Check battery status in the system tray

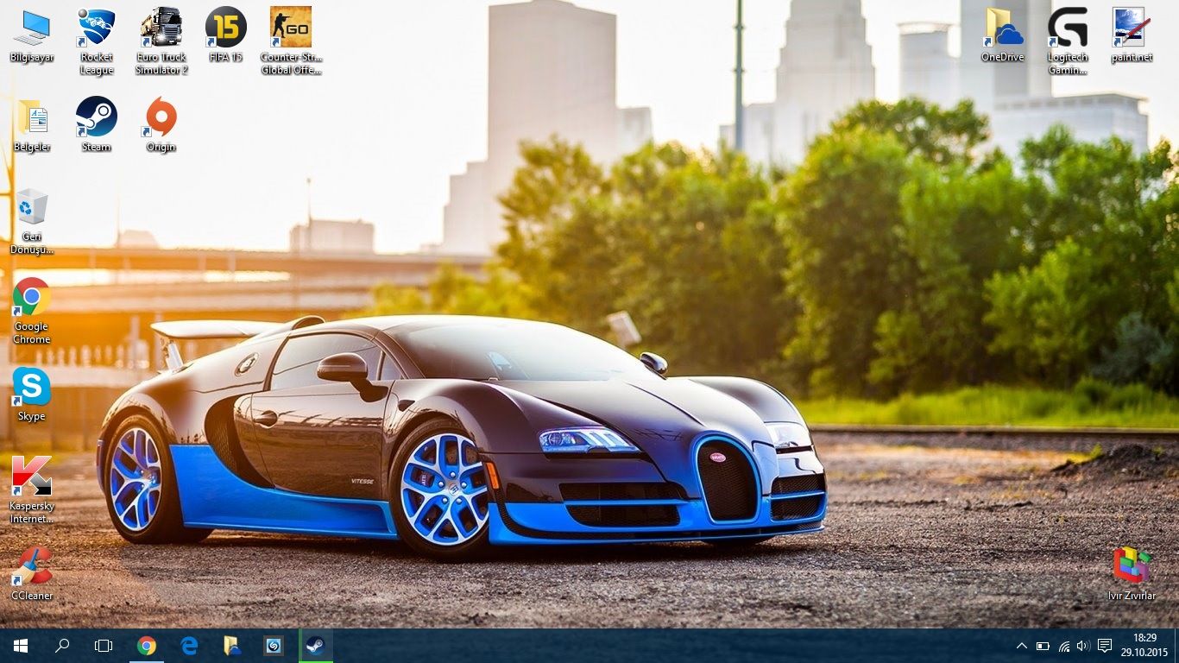coord(1043,646)
